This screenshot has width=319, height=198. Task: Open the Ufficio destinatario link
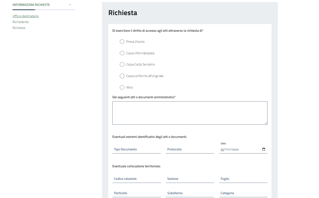pyautogui.click(x=26, y=16)
